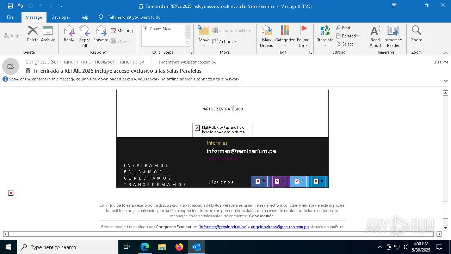Open the Actions dropdown
The image size is (451, 254).
(x=225, y=41)
